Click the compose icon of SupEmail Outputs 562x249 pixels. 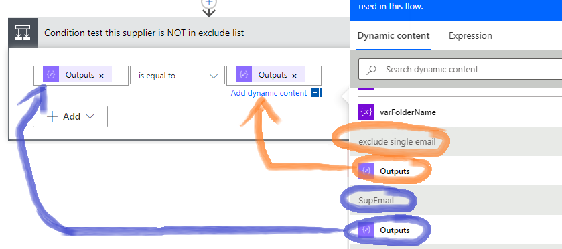coord(366,230)
